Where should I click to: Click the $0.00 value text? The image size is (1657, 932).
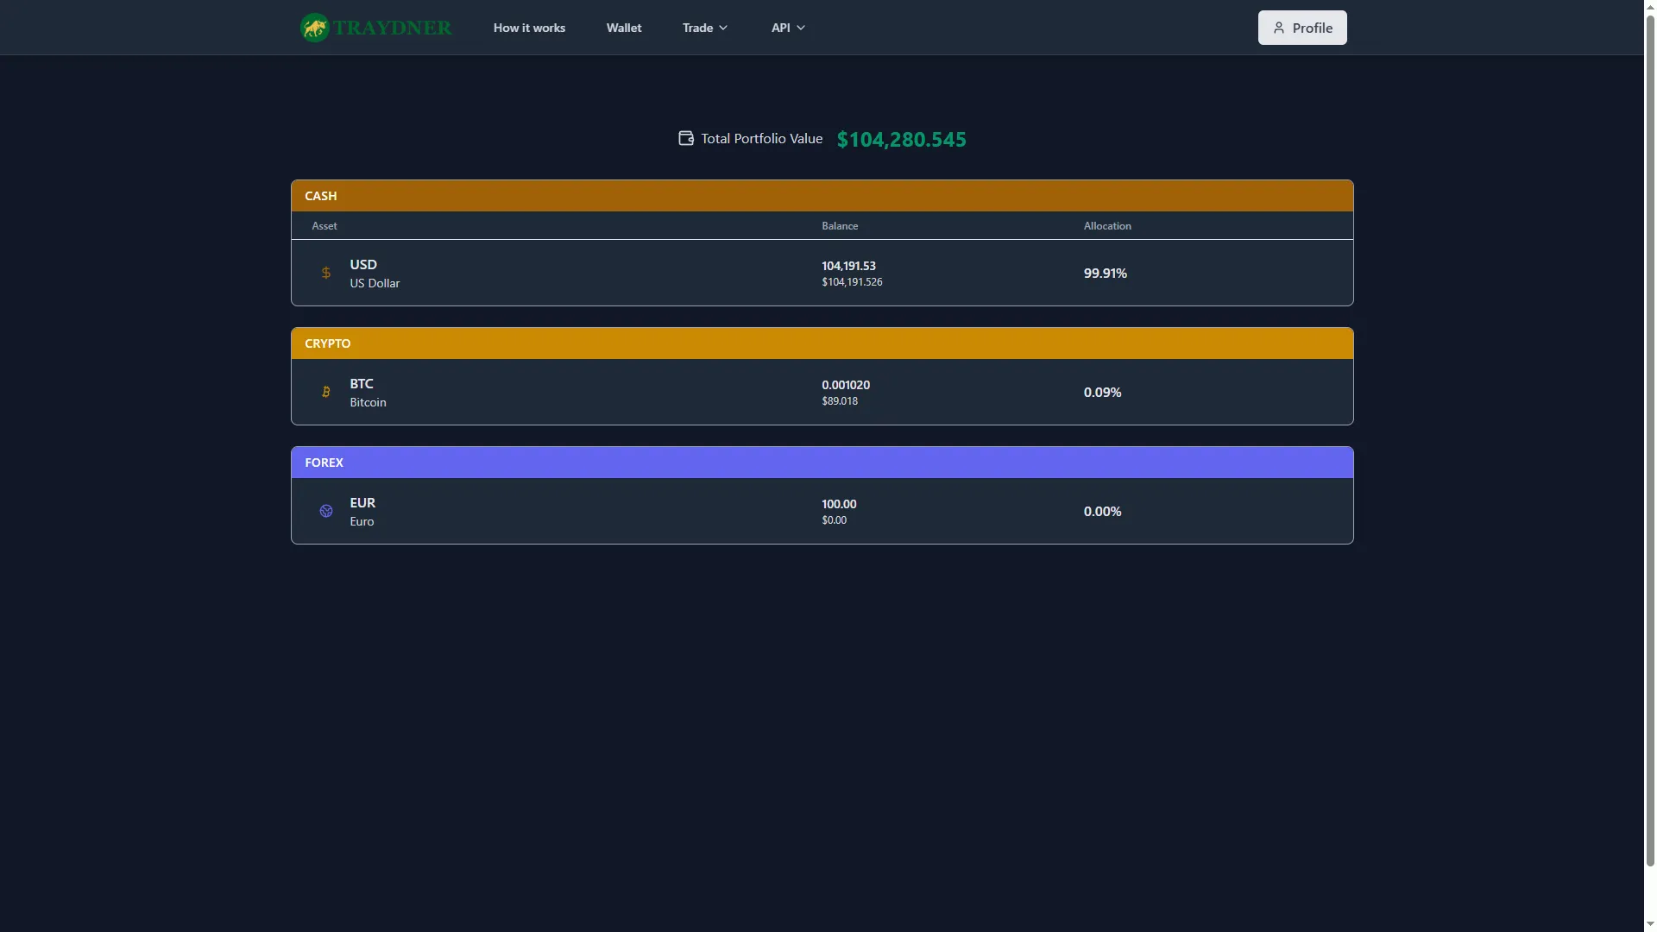point(835,520)
